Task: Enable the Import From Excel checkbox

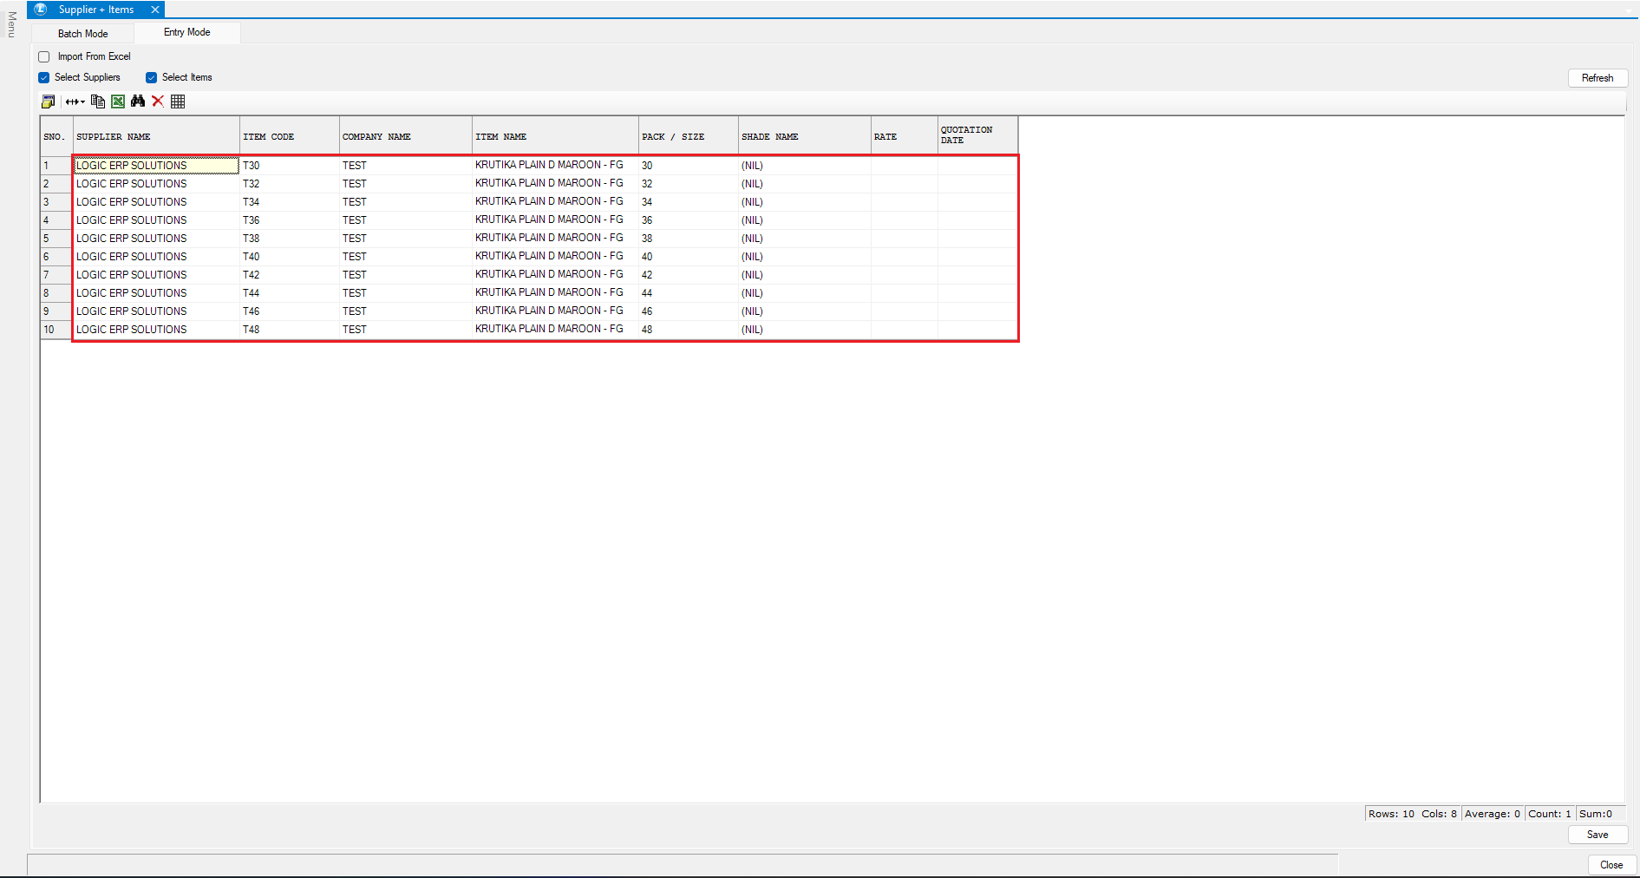Action: pyautogui.click(x=44, y=56)
